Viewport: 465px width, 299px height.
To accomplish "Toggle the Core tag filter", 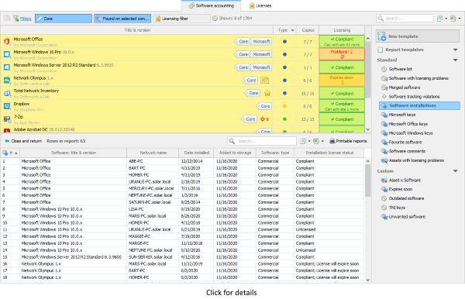I will pyautogui.click(x=64, y=19).
